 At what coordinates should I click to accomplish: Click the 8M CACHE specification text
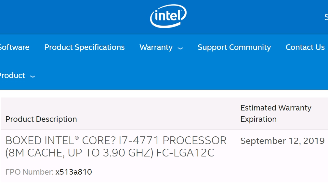34,153
